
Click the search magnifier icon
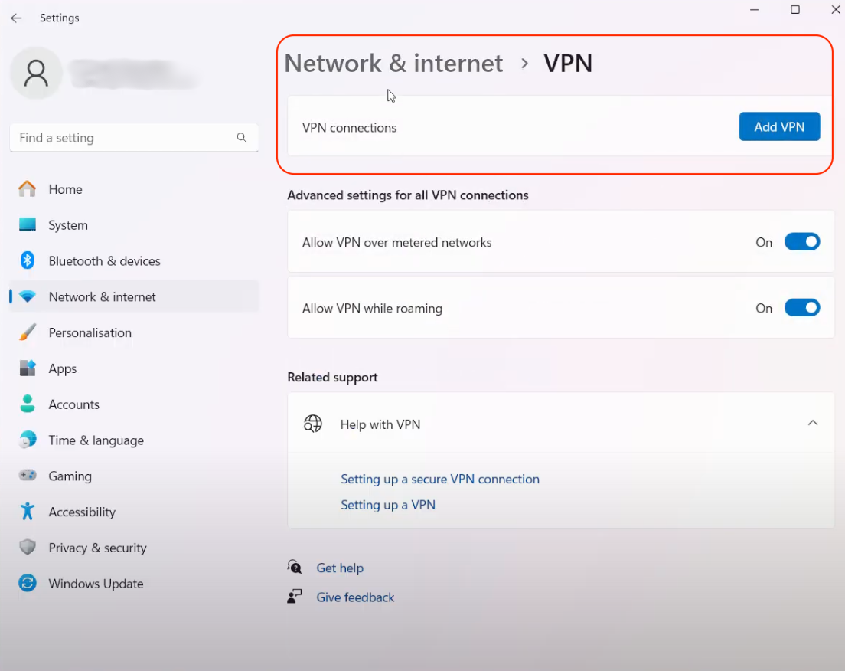241,138
